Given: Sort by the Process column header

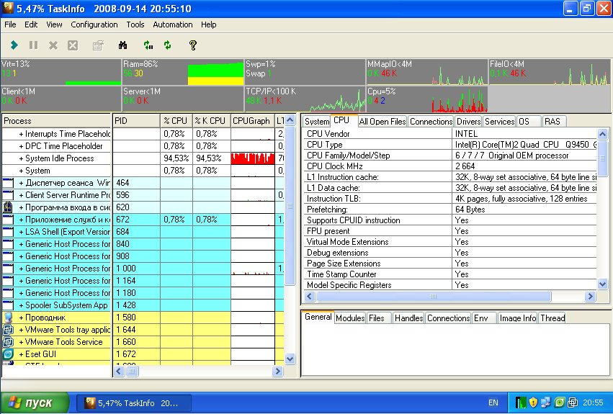Looking at the screenshot, I should point(57,121).
